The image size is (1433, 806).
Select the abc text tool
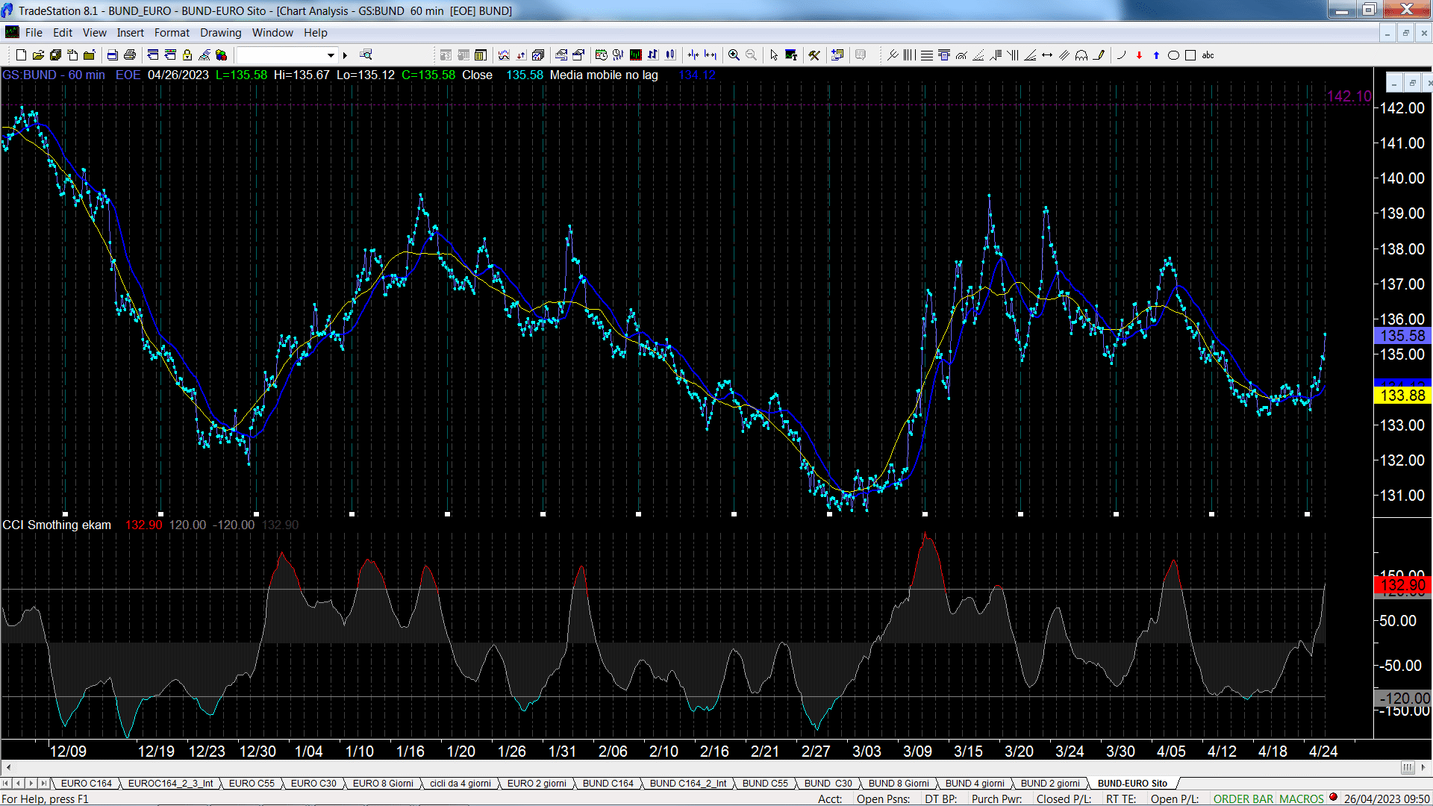point(1208,55)
